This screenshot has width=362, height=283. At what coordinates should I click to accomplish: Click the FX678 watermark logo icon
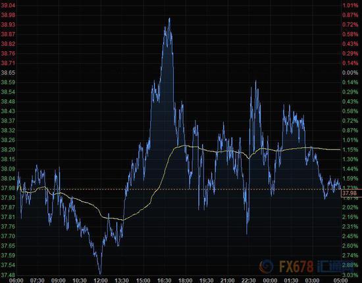pyautogui.click(x=266, y=267)
